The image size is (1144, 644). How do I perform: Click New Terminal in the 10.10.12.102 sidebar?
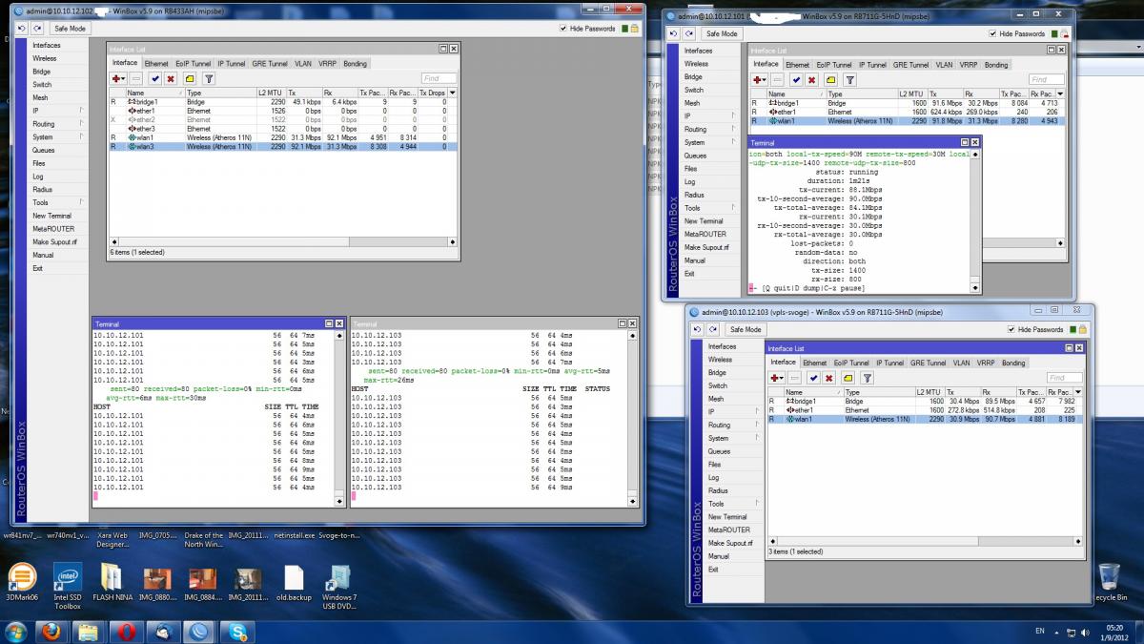[51, 216]
